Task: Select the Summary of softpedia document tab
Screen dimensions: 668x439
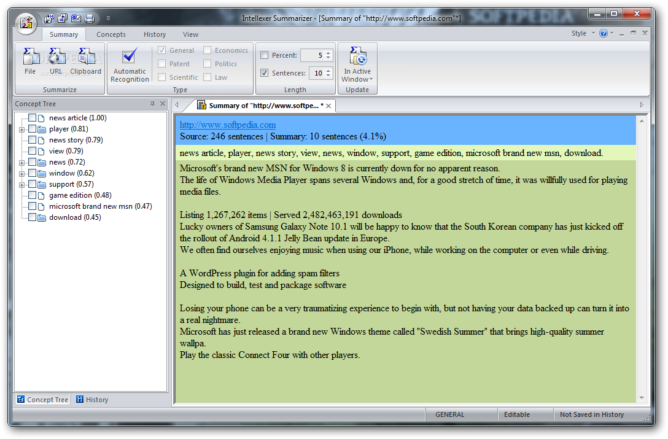Action: 261,106
